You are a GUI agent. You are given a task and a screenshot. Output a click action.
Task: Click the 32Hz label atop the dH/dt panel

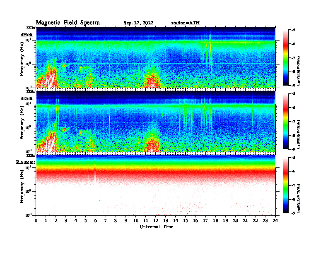(x=30, y=28)
